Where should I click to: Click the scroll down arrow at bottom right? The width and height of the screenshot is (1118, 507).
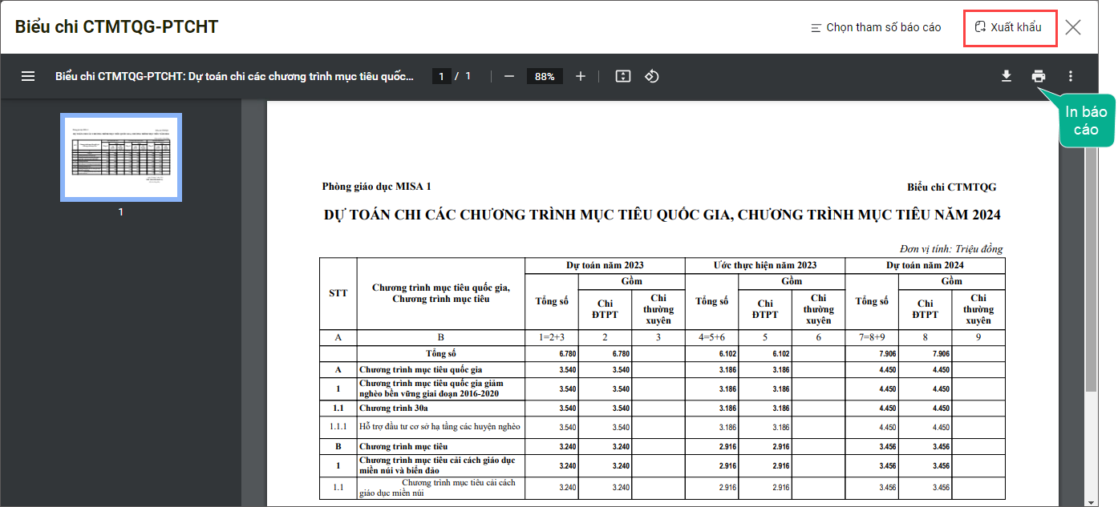(1091, 501)
